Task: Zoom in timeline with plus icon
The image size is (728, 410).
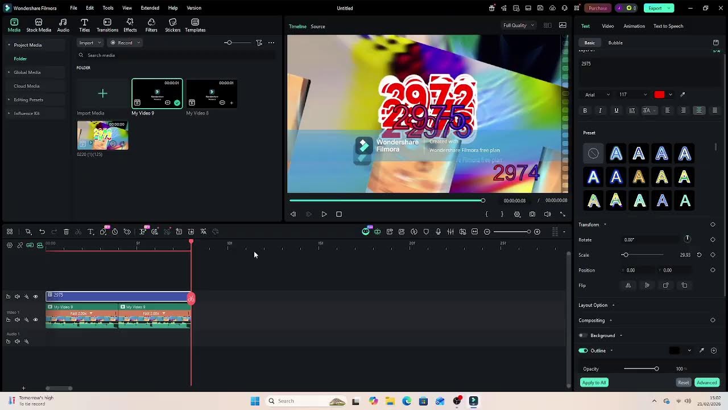Action: (x=537, y=232)
